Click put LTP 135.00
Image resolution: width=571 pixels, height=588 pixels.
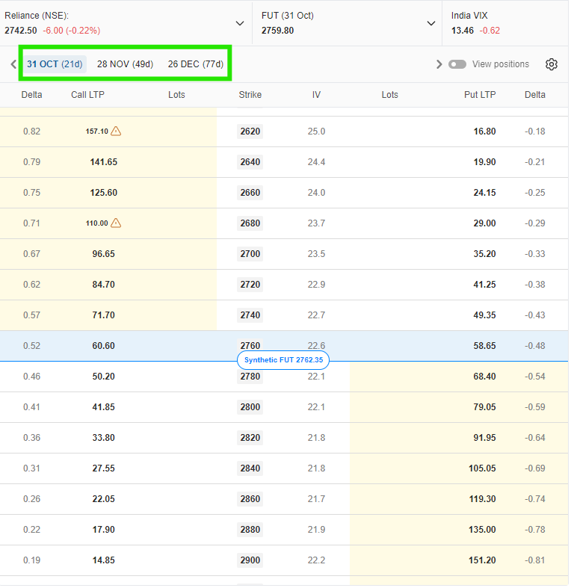tap(482, 530)
